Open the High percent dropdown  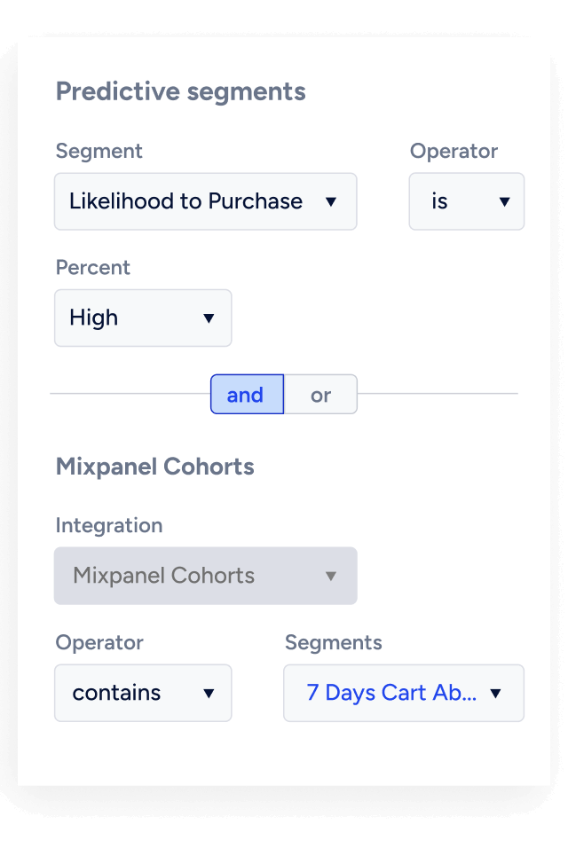142,318
